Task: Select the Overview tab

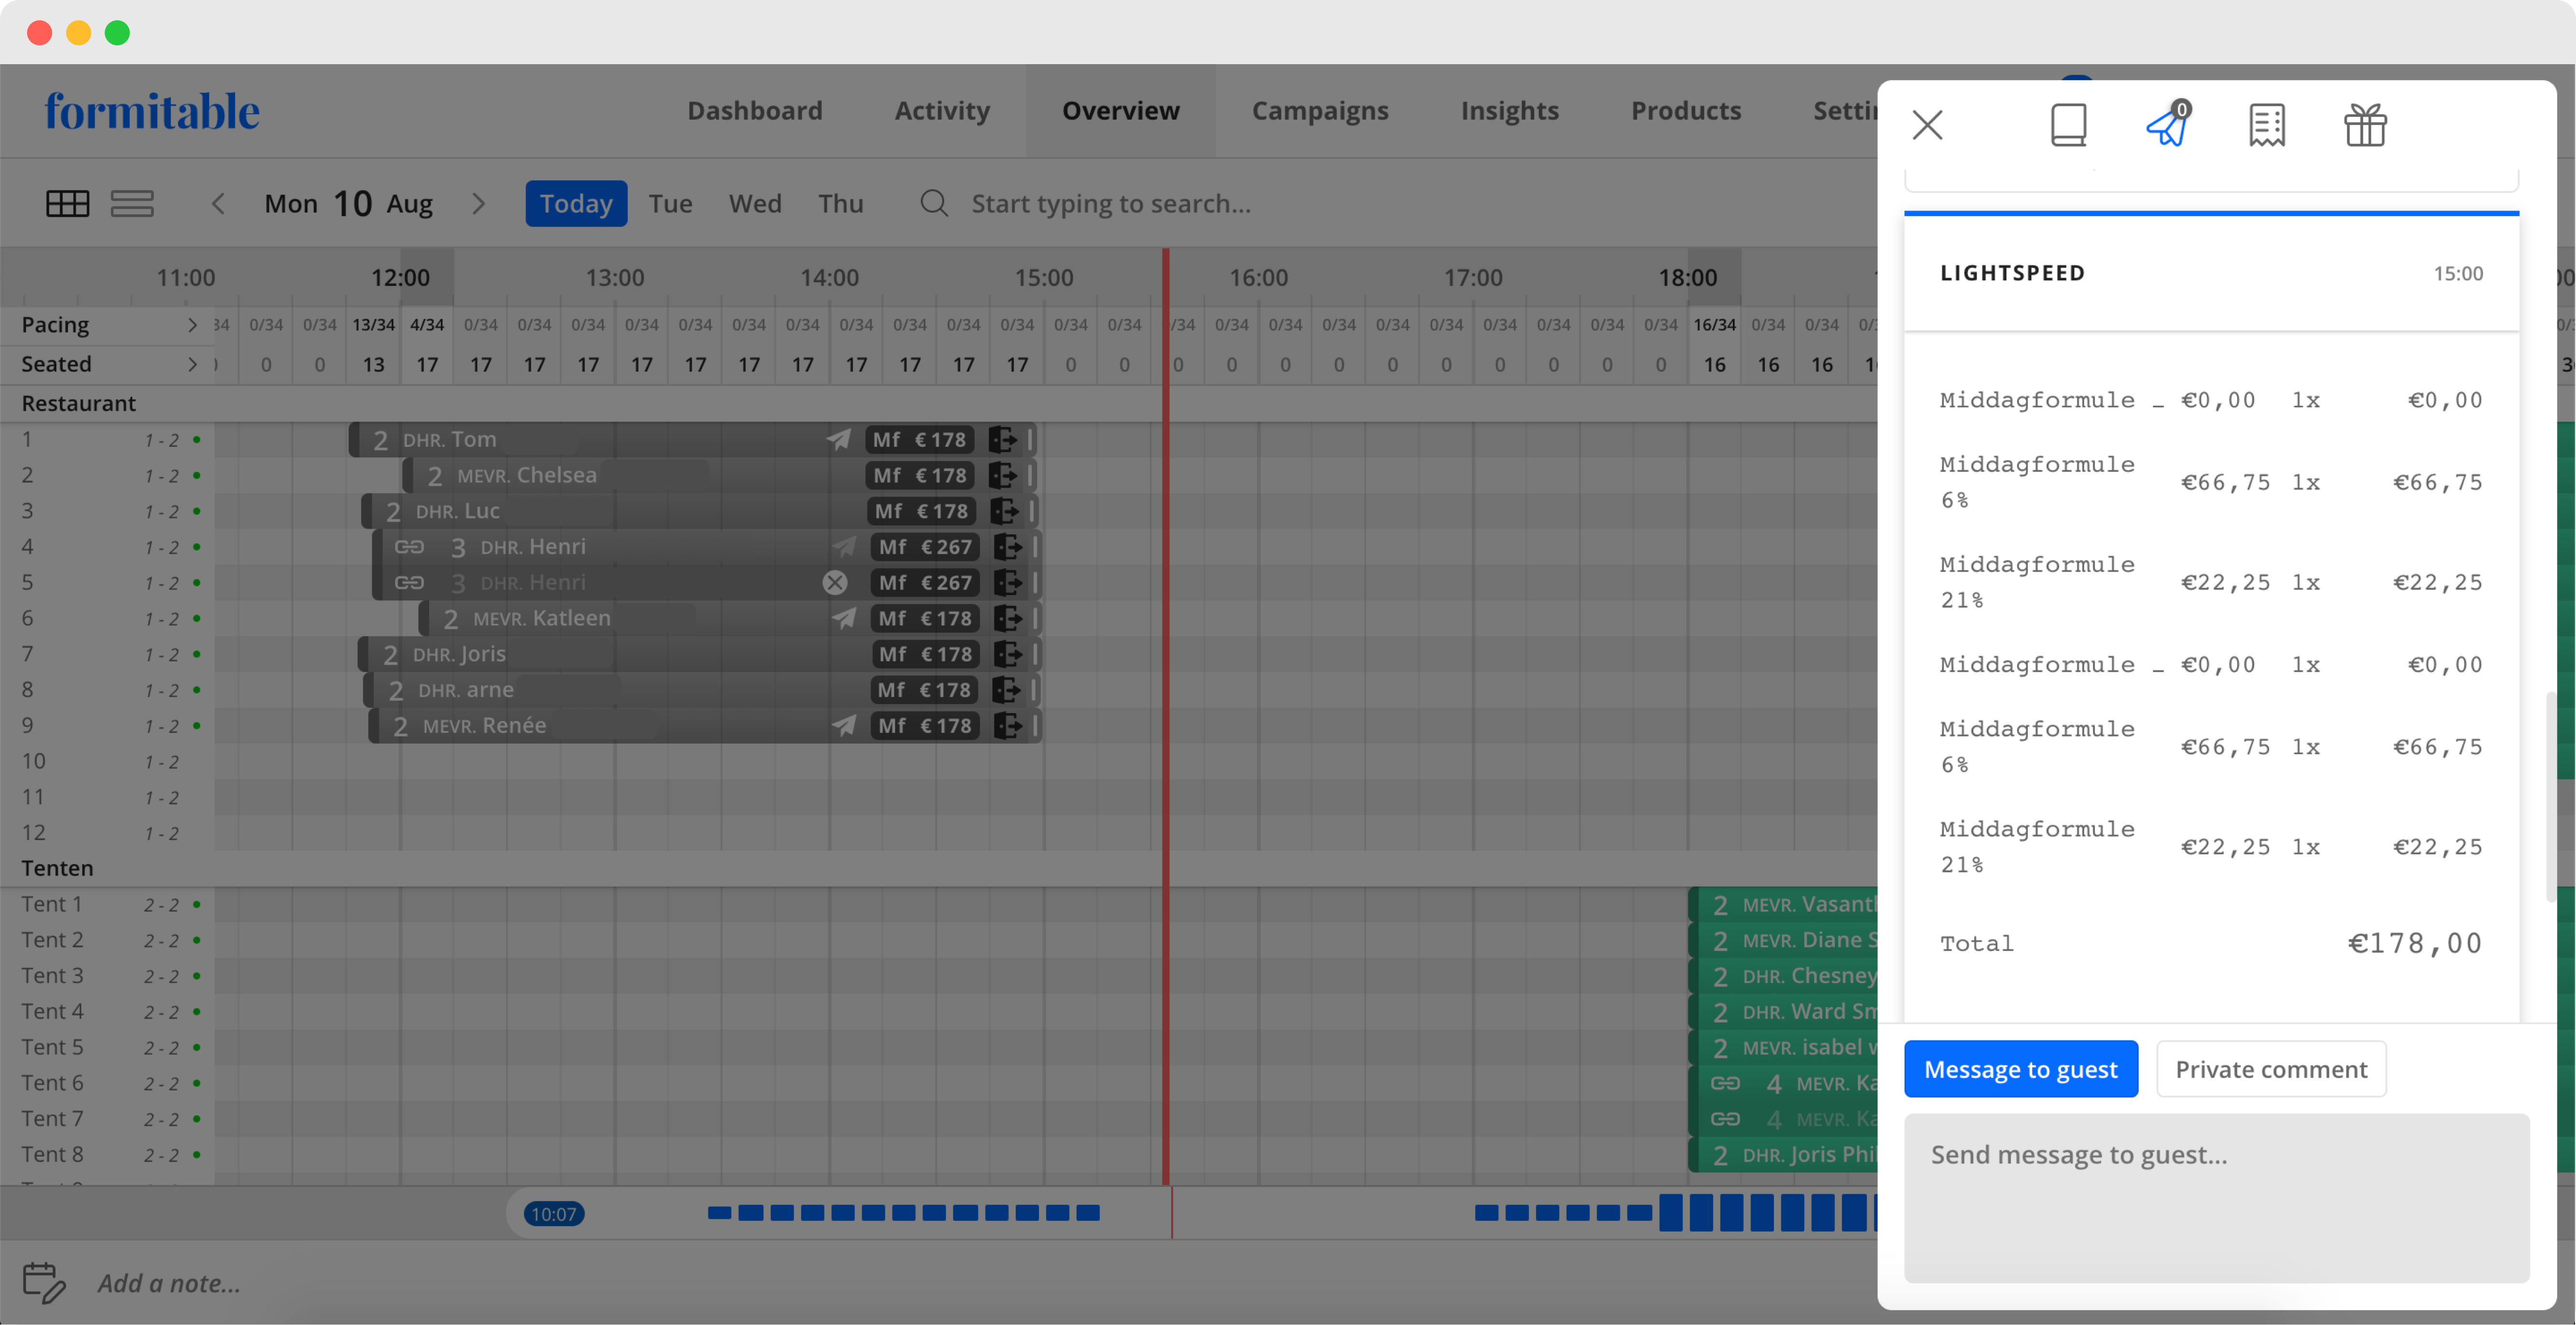Action: [x=1121, y=110]
